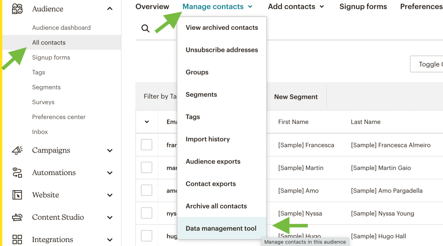Click the Integrations grid icon
443x246 pixels.
point(17,240)
